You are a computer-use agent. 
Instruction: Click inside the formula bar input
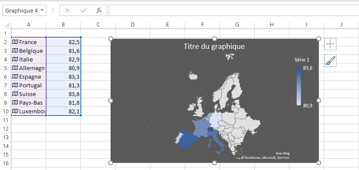[x=234, y=10]
